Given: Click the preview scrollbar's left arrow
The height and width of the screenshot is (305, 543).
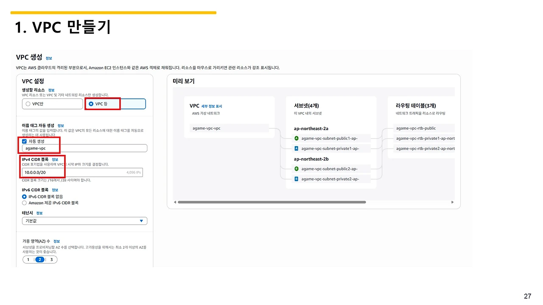Looking at the screenshot, I should click(174, 202).
